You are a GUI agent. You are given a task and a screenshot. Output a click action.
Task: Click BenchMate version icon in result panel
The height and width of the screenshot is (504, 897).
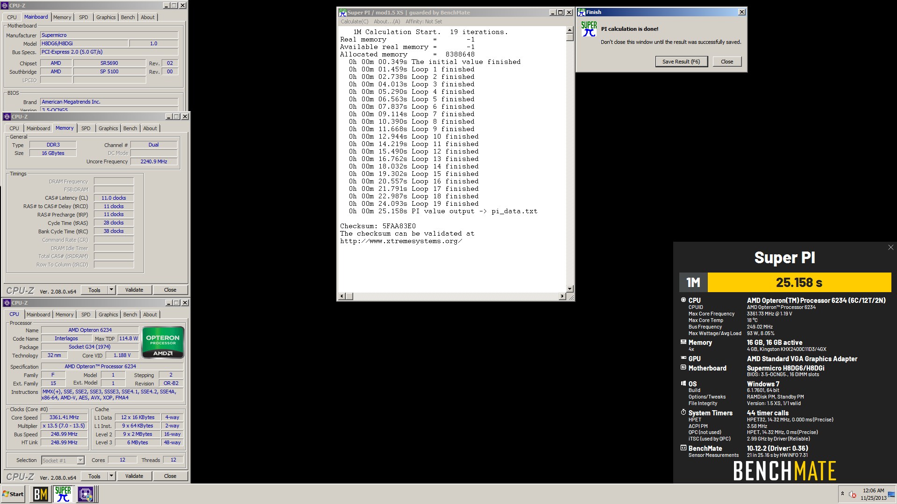683,448
